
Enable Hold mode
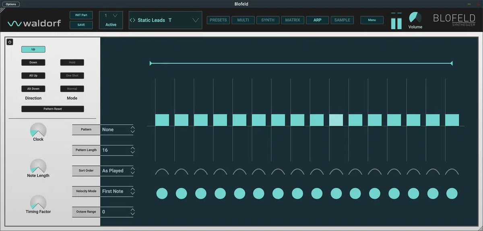coord(72,63)
